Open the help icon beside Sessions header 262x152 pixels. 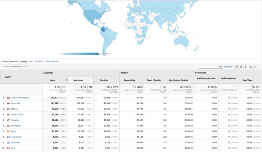[110, 80]
